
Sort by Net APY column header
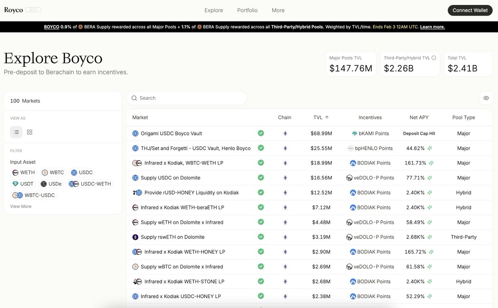coord(419,118)
